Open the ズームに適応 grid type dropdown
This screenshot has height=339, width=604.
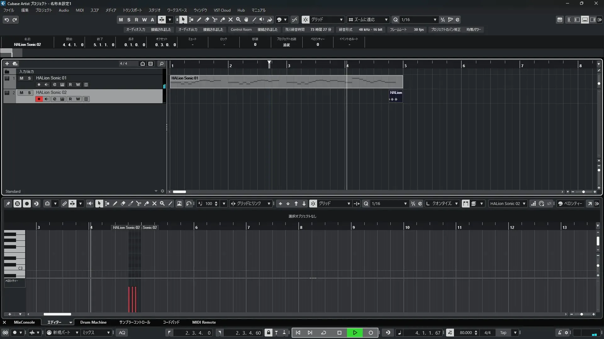coord(386,20)
